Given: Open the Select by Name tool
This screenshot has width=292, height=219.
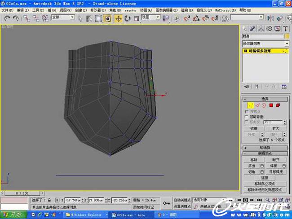Looking at the screenshot, I should (x=89, y=18).
